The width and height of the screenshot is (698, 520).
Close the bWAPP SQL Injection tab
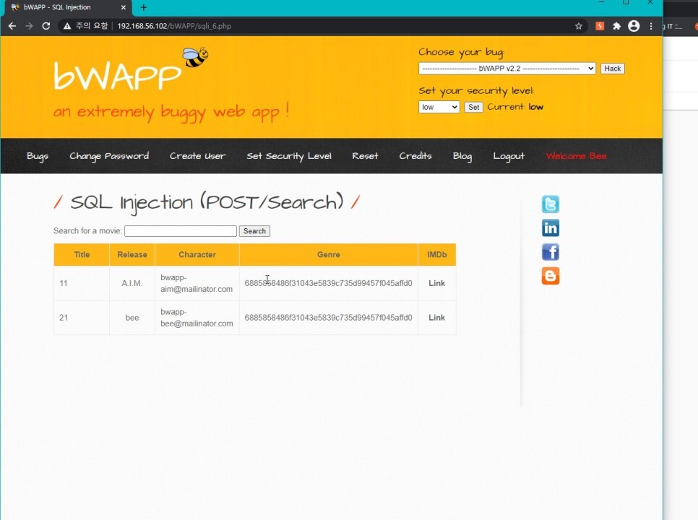pos(124,7)
